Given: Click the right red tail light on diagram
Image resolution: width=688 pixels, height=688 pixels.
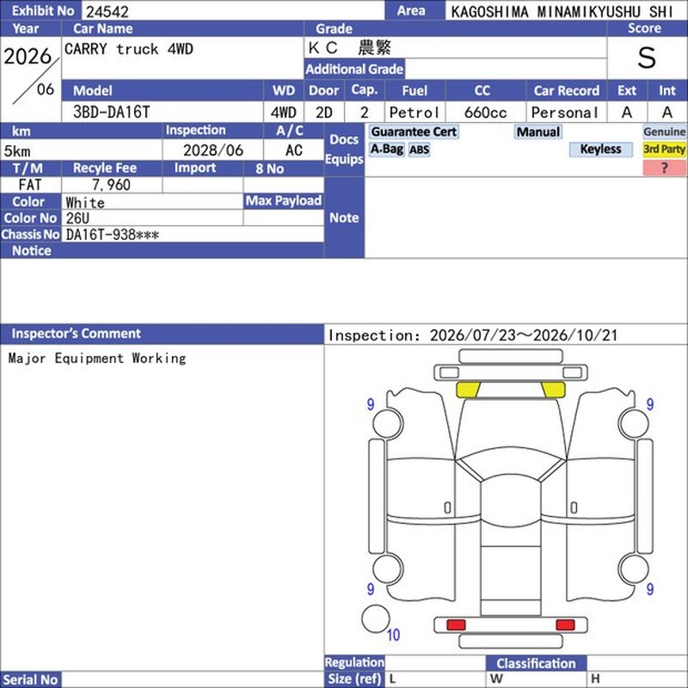Looking at the screenshot, I should click(x=565, y=624).
